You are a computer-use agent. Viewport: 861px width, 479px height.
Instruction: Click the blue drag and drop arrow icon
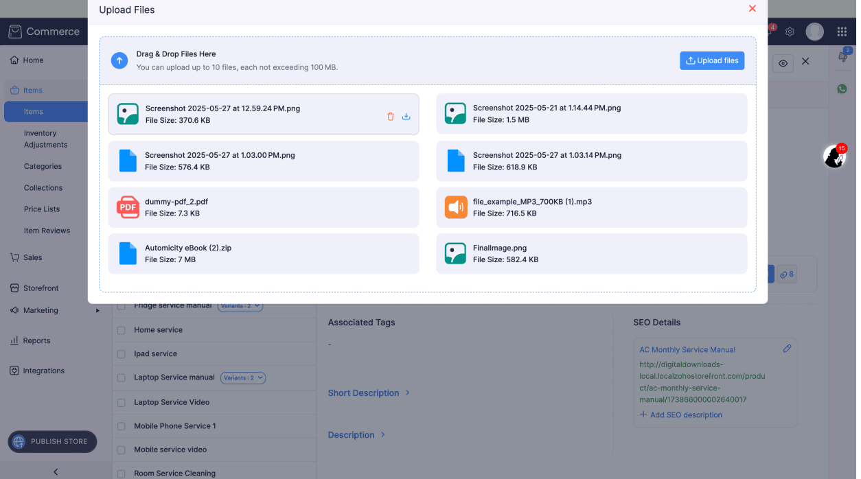[119, 60]
